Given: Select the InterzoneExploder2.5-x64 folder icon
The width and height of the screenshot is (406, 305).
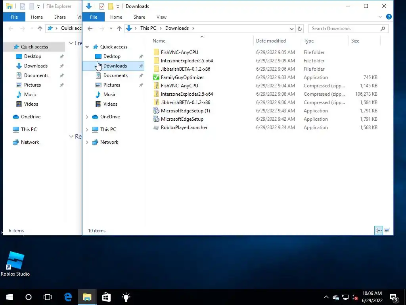Looking at the screenshot, I should 156,61.
